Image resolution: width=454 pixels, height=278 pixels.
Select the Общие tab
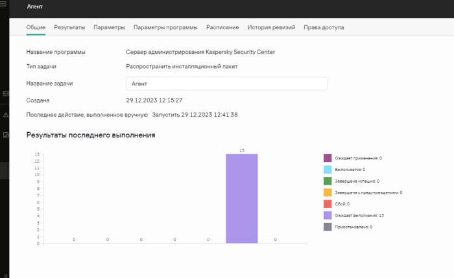coord(36,27)
